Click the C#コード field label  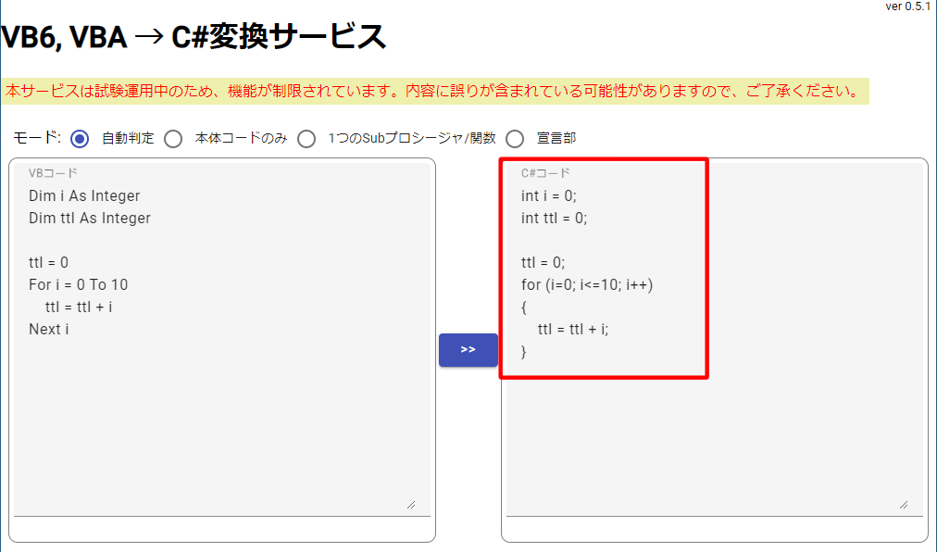(x=545, y=173)
